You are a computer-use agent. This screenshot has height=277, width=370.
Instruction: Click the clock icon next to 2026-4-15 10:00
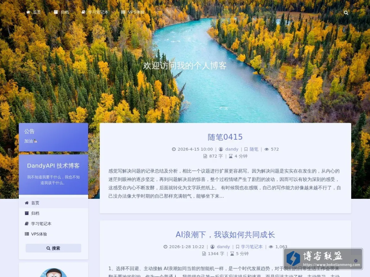tap(174, 149)
